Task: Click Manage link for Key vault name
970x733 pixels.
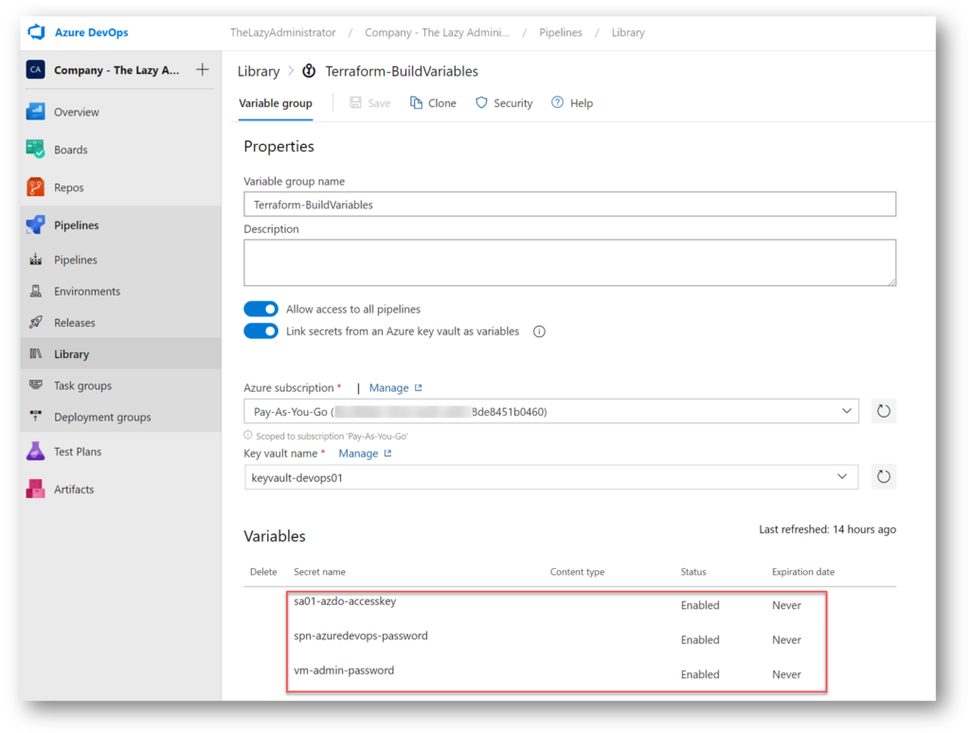Action: (x=358, y=454)
